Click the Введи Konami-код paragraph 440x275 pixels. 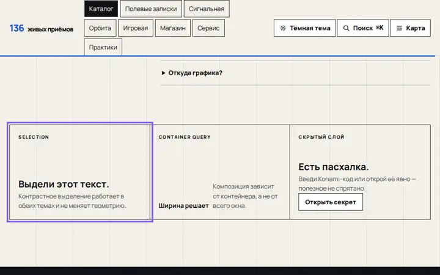point(358,183)
